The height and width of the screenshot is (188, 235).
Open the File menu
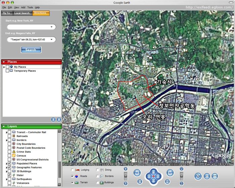[4, 7]
